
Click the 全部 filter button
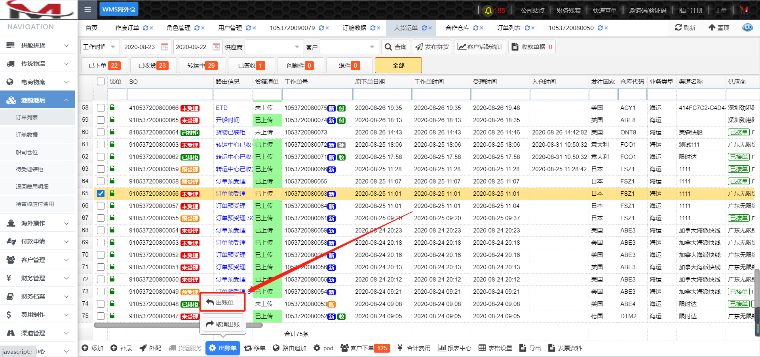[x=398, y=65]
